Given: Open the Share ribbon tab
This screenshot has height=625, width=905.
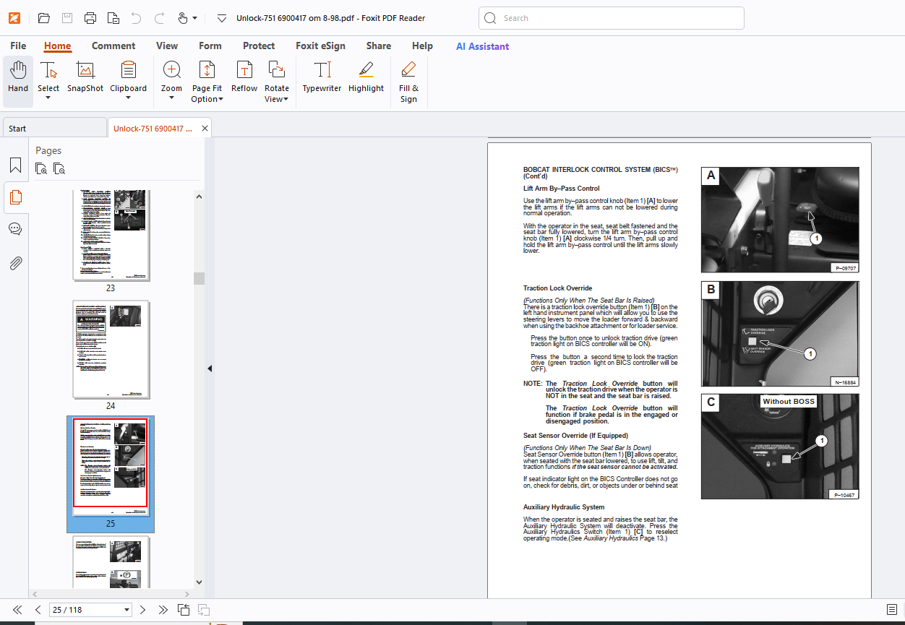Looking at the screenshot, I should 379,46.
